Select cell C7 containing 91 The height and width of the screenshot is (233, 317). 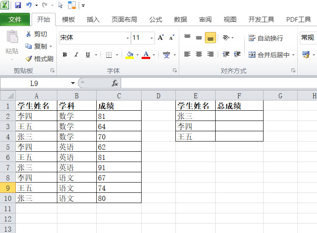point(119,167)
